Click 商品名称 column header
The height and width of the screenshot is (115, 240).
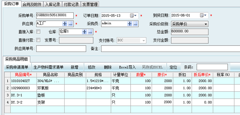coord(50,75)
